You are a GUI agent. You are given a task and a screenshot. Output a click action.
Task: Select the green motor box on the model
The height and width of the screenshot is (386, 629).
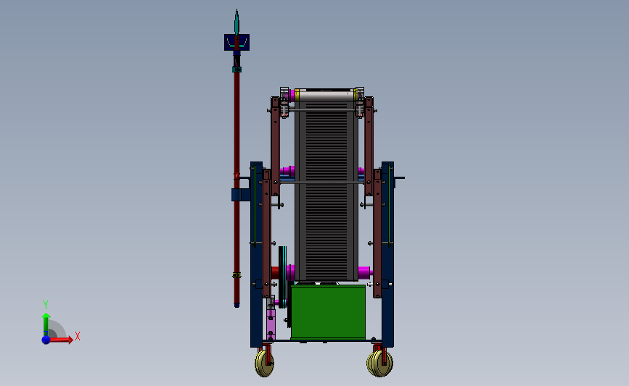(328, 312)
